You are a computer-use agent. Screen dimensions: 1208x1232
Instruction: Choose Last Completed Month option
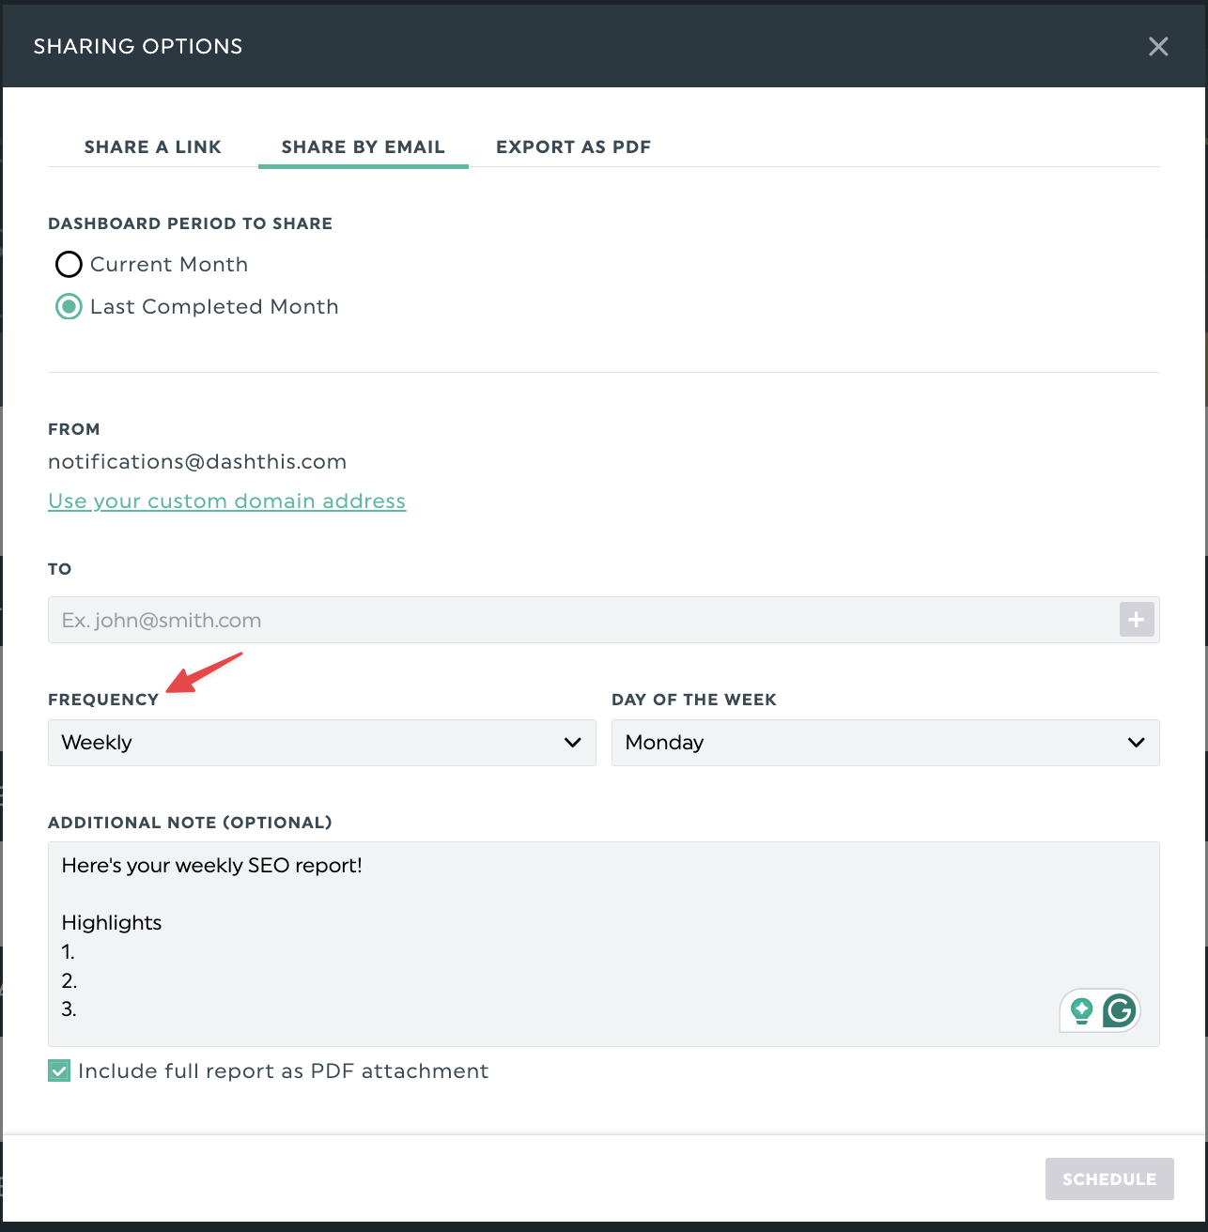69,307
